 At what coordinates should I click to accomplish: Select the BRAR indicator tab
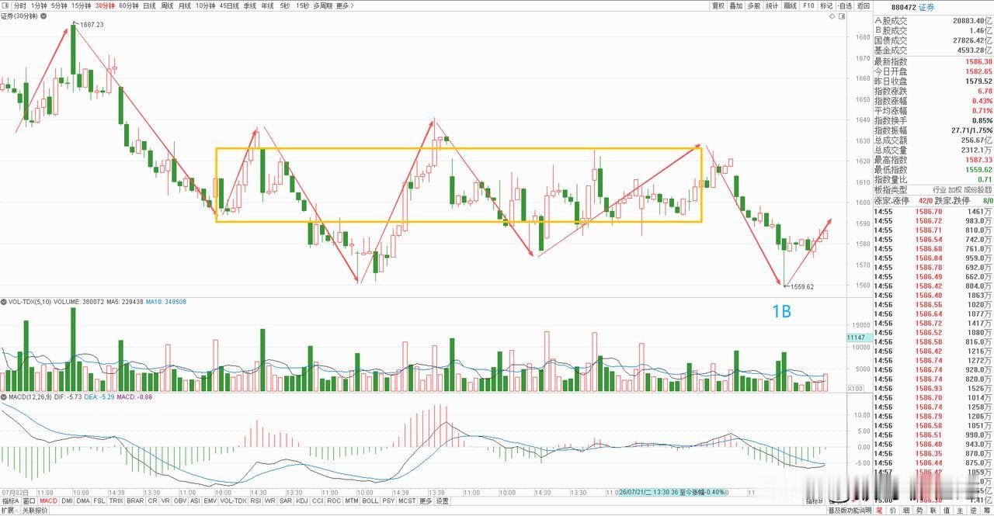coord(135,501)
